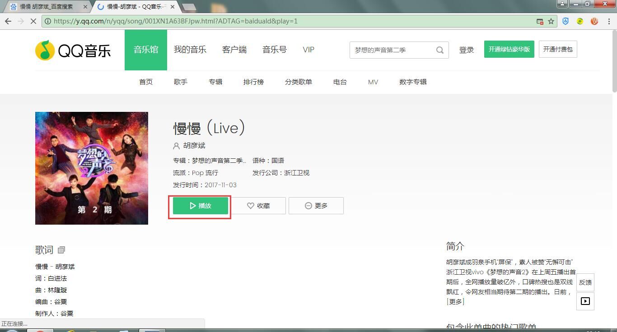This screenshot has height=332, width=617.
Task: Click the AdBlock shield icon in browser toolbar
Action: click(565, 21)
